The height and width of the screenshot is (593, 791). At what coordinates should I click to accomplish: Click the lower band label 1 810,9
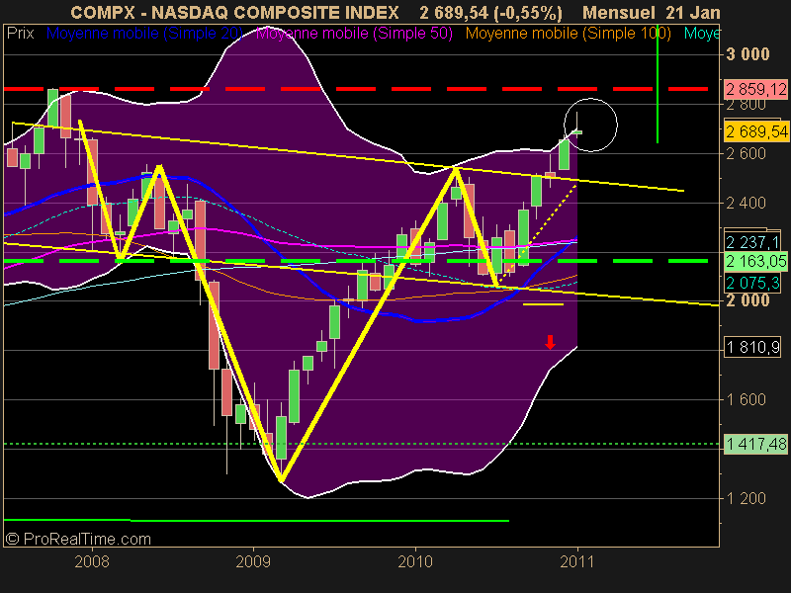pos(752,347)
